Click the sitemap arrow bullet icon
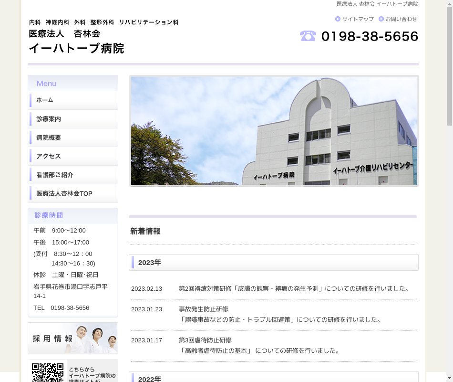453x382 pixels. pos(338,19)
